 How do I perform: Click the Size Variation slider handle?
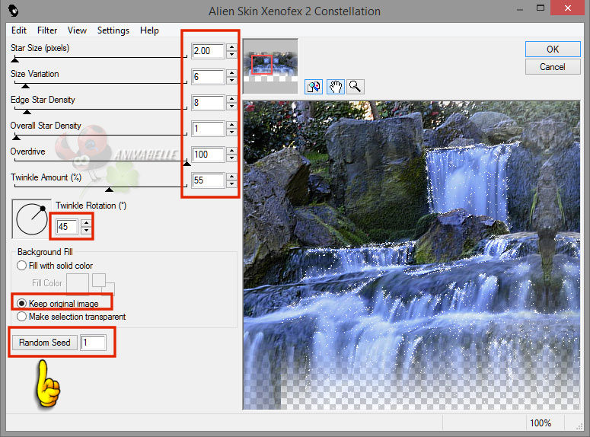click(25, 86)
